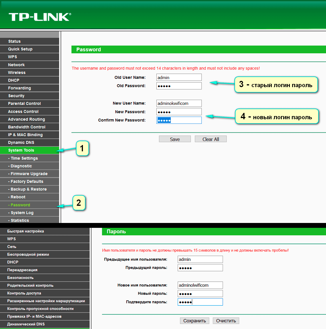
Task: Click the Сохранить button
Action: [195, 321]
